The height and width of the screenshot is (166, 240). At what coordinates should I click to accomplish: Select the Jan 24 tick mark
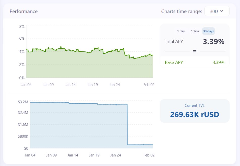click(x=115, y=85)
